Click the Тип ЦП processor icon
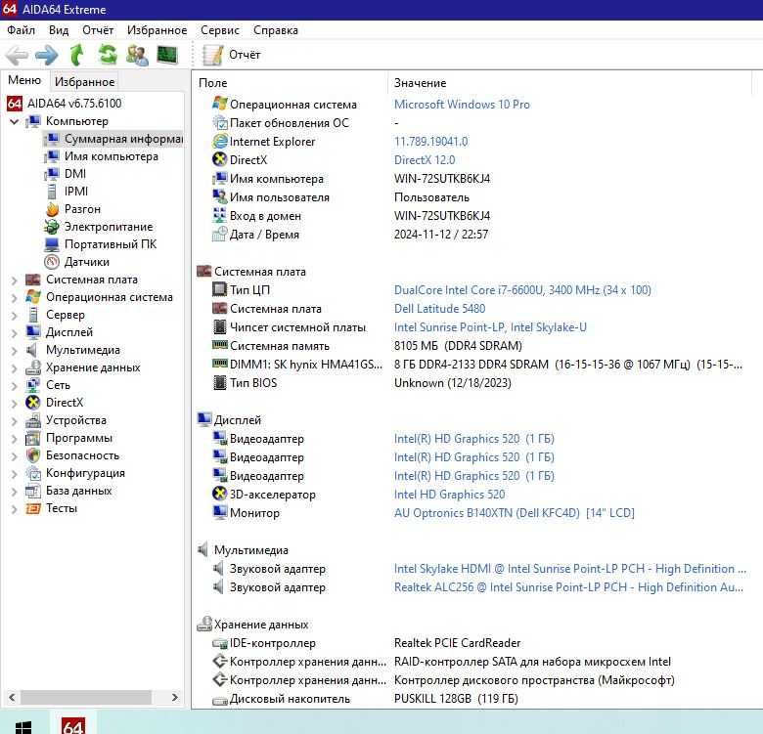This screenshot has width=763, height=734. pyautogui.click(x=219, y=289)
